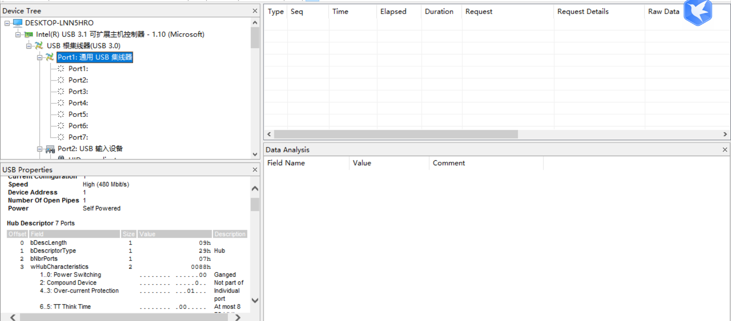Click the Speed value High (480 Mbit/s)
Viewport: 731px width, 321px height.
click(106, 184)
